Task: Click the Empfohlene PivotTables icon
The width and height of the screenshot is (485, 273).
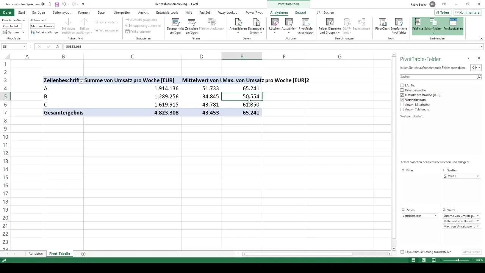Action: click(399, 26)
